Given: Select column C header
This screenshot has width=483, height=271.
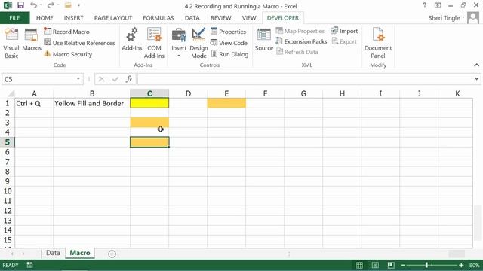Looking at the screenshot, I should pos(149,93).
